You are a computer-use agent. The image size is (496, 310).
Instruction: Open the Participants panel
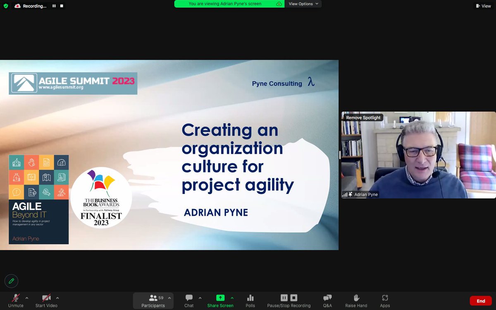pos(153,300)
